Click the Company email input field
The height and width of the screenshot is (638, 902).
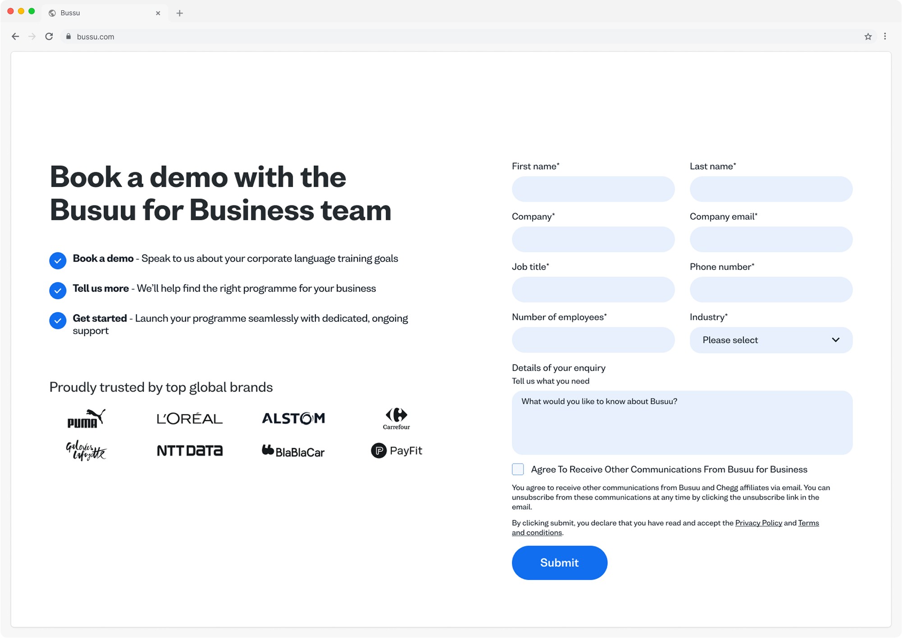coord(771,239)
